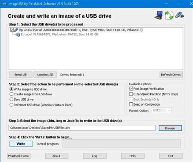Close the imageUSB window

[x=191, y=4]
